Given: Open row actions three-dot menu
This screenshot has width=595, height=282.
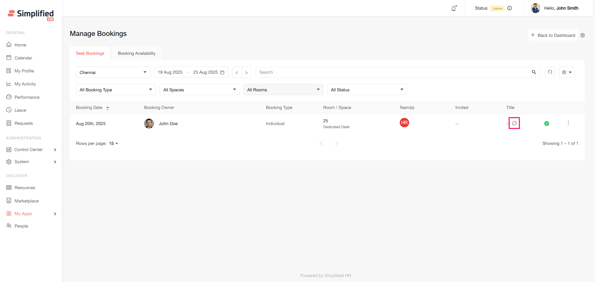Looking at the screenshot, I should coord(568,123).
